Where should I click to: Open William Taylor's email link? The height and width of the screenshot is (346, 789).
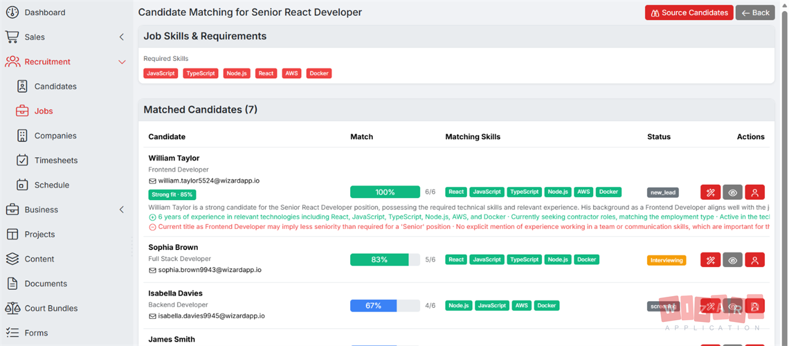coord(208,181)
